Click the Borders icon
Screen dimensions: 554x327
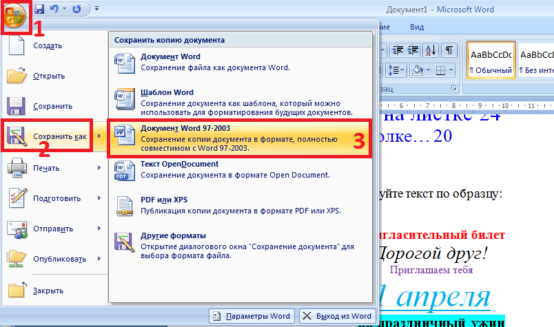[x=440, y=70]
